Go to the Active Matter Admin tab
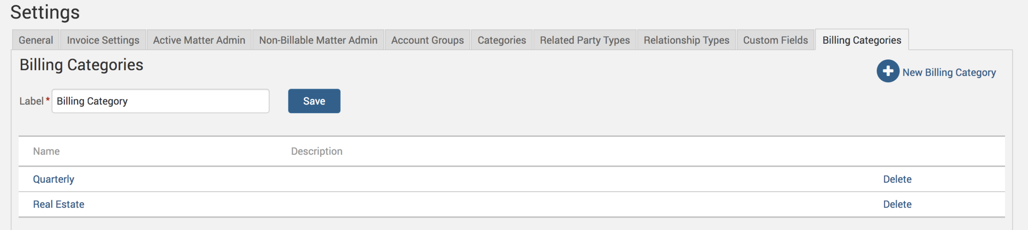 (x=199, y=40)
